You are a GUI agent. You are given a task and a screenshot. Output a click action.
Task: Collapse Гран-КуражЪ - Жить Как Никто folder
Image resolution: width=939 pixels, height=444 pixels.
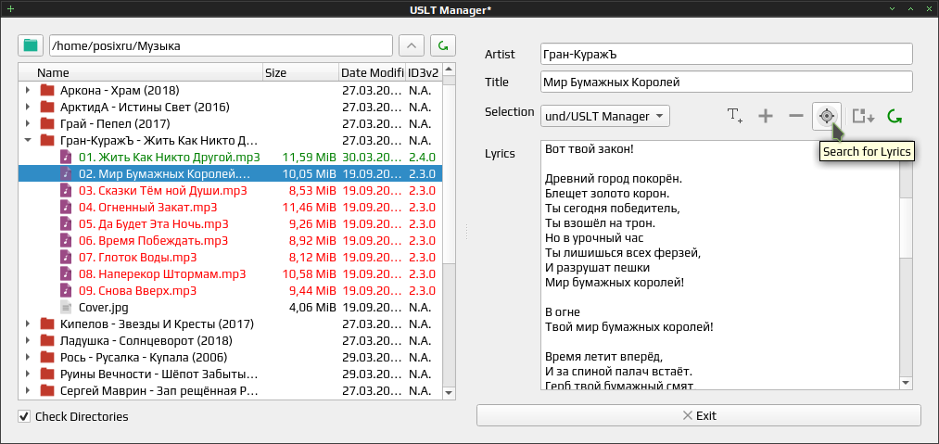point(28,141)
